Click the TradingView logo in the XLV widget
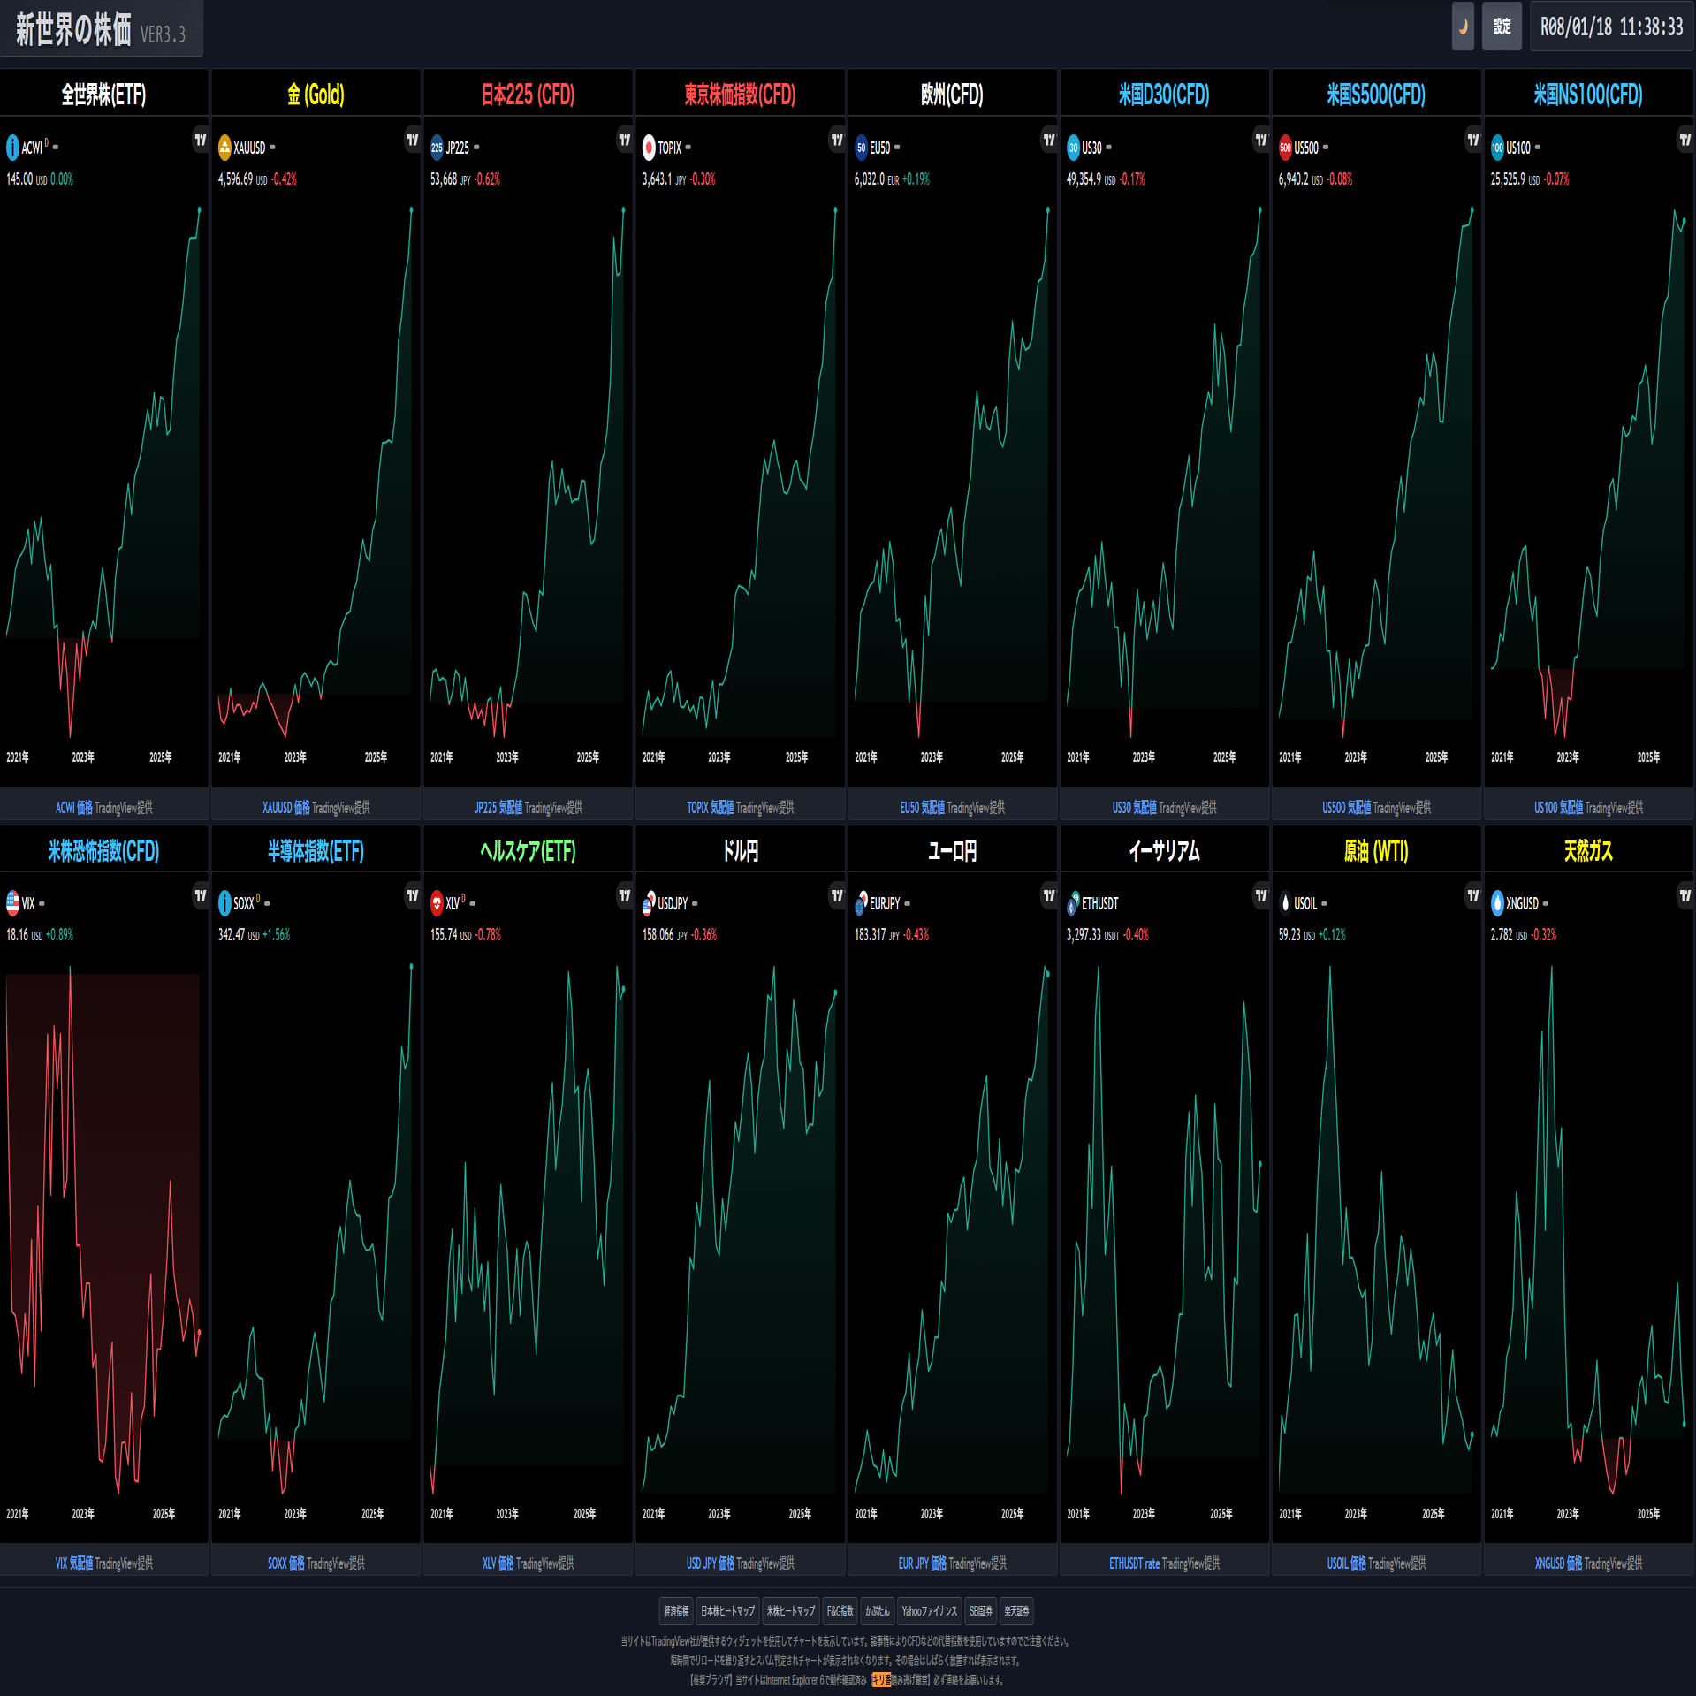The image size is (1696, 1696). (x=625, y=895)
